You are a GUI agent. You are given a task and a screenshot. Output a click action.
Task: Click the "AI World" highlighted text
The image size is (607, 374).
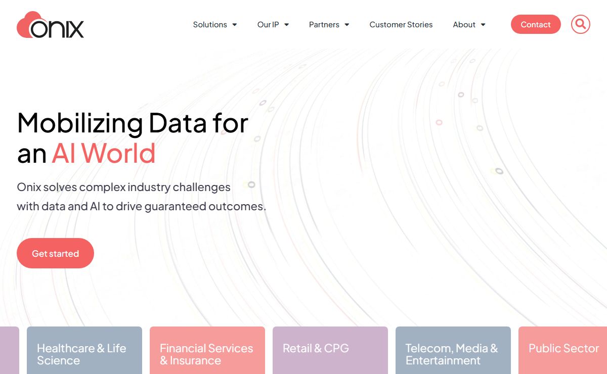[104, 153]
